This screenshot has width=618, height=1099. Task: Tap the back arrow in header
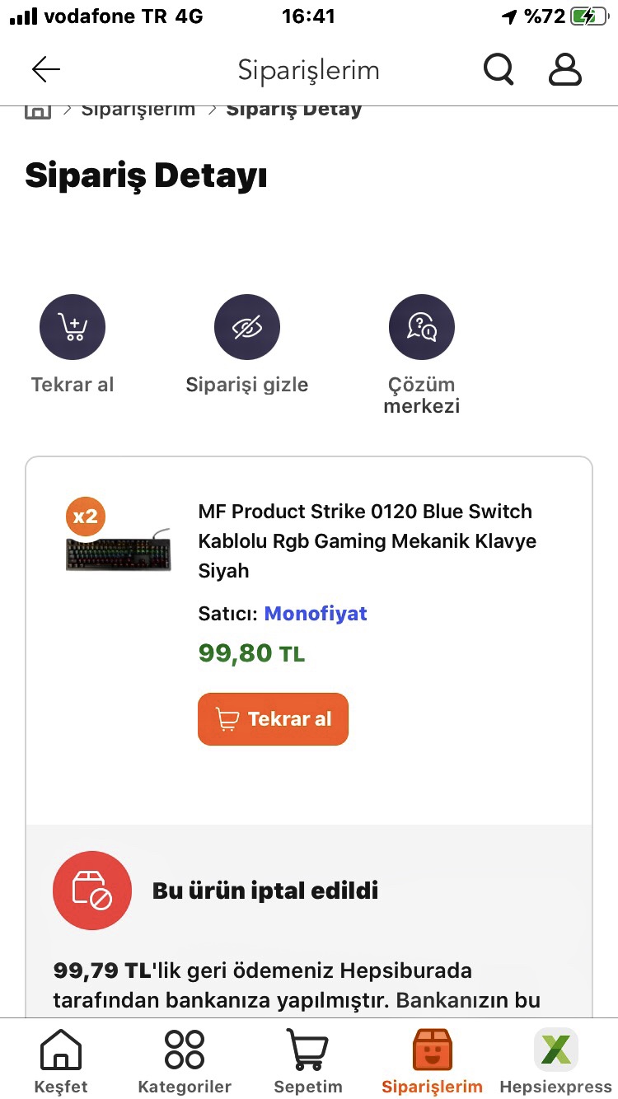coord(46,70)
